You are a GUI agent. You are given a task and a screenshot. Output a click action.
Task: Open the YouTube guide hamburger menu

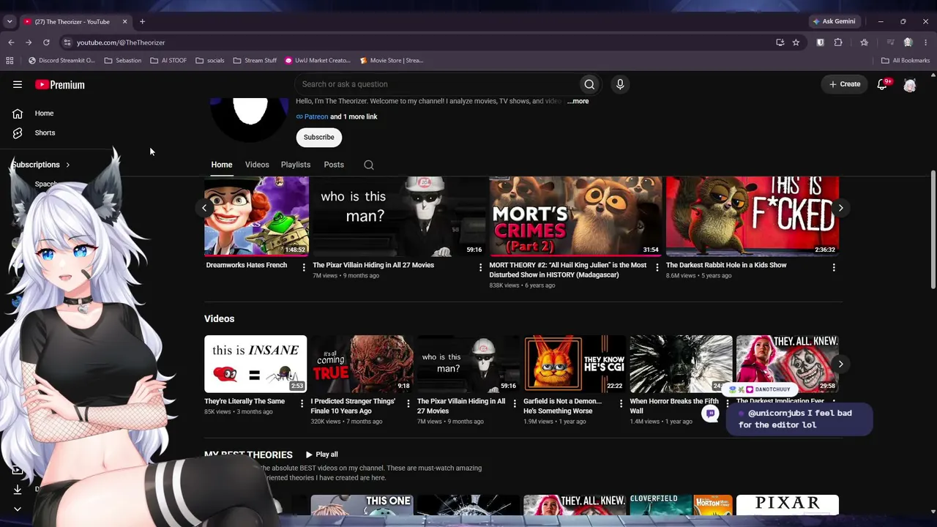(18, 85)
